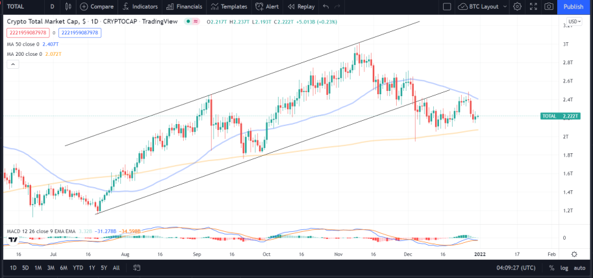Open the USD currency dropdown

[574, 21]
